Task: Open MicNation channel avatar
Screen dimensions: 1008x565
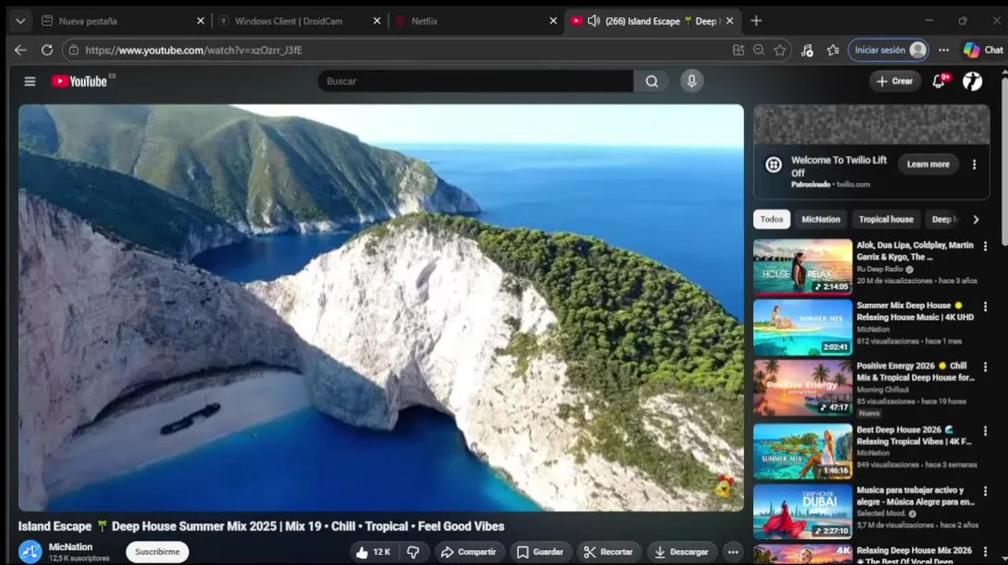Action: pyautogui.click(x=31, y=552)
